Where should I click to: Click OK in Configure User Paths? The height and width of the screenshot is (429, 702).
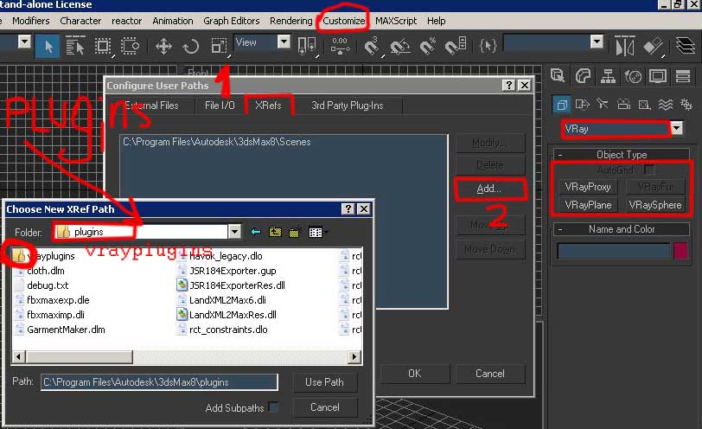click(415, 374)
